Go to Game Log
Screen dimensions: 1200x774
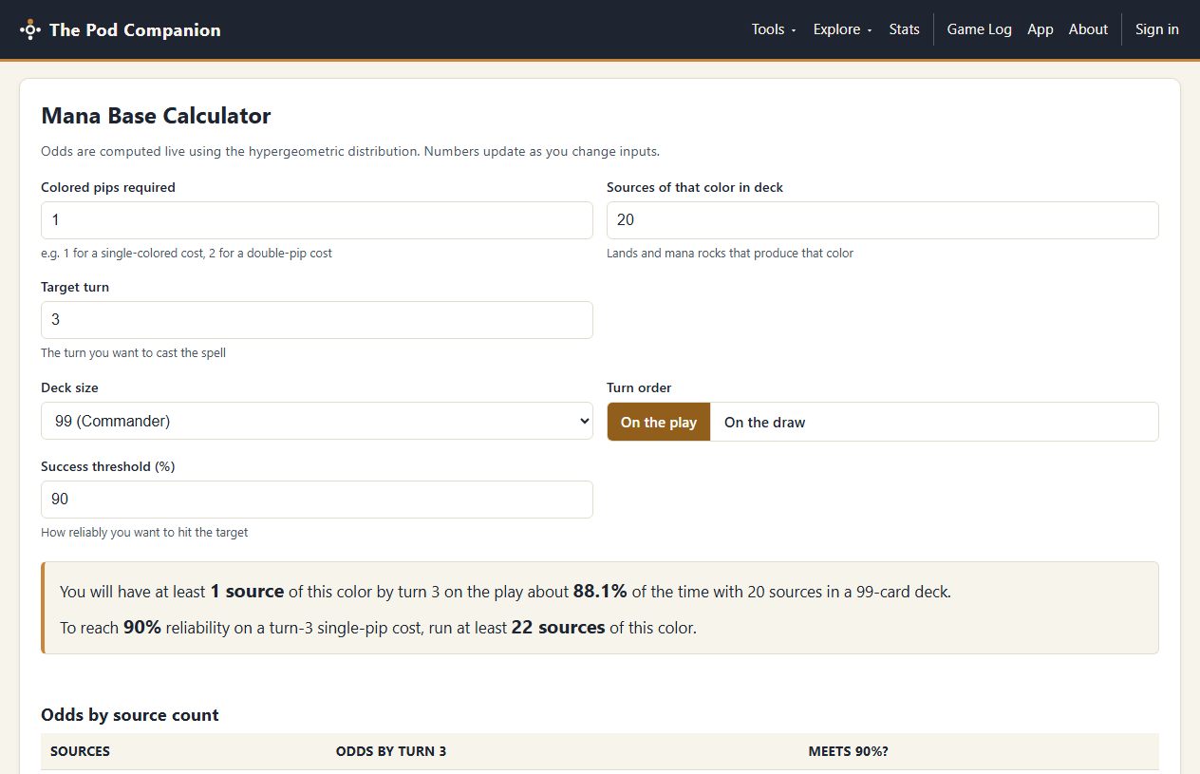(x=979, y=29)
